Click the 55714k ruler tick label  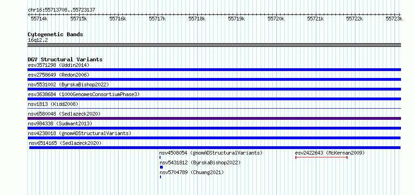coord(39,19)
